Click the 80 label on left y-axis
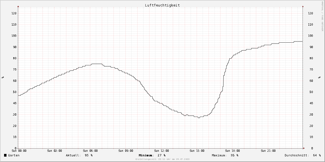The height and width of the screenshot is (162, 325). coord(15,58)
